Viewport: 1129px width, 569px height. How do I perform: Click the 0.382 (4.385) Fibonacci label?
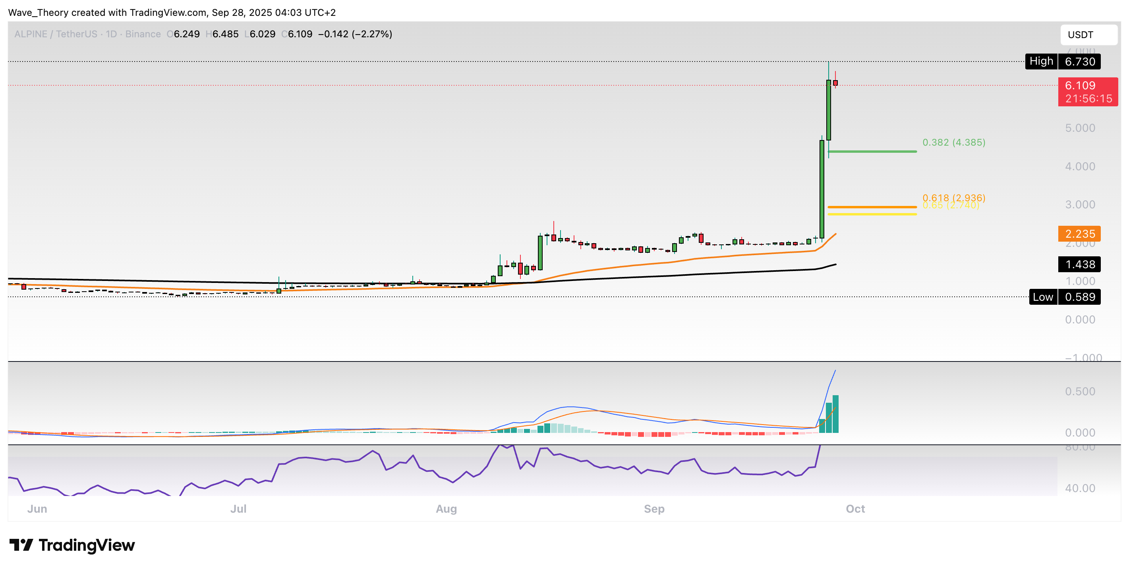(954, 142)
